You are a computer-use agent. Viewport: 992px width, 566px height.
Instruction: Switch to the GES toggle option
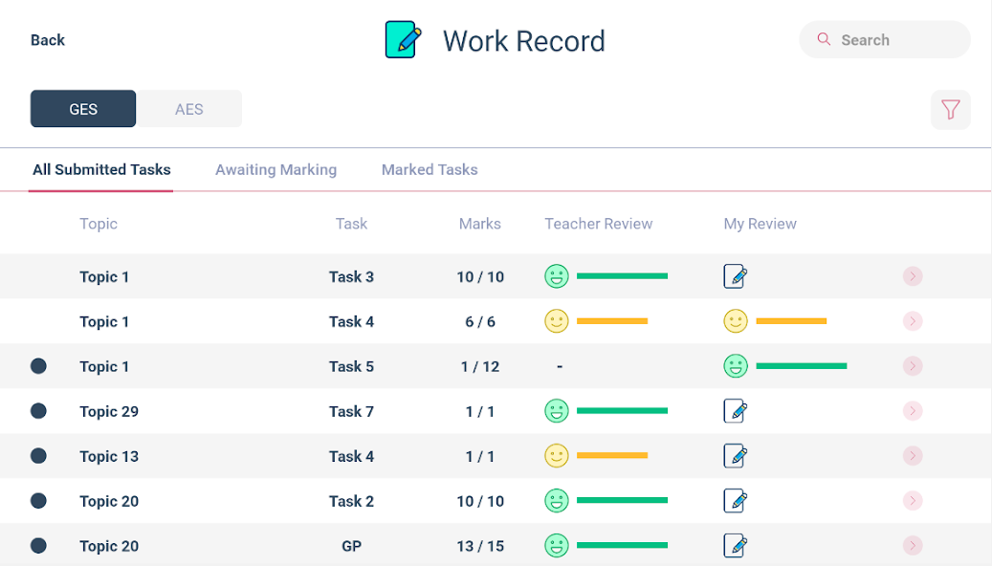83,109
